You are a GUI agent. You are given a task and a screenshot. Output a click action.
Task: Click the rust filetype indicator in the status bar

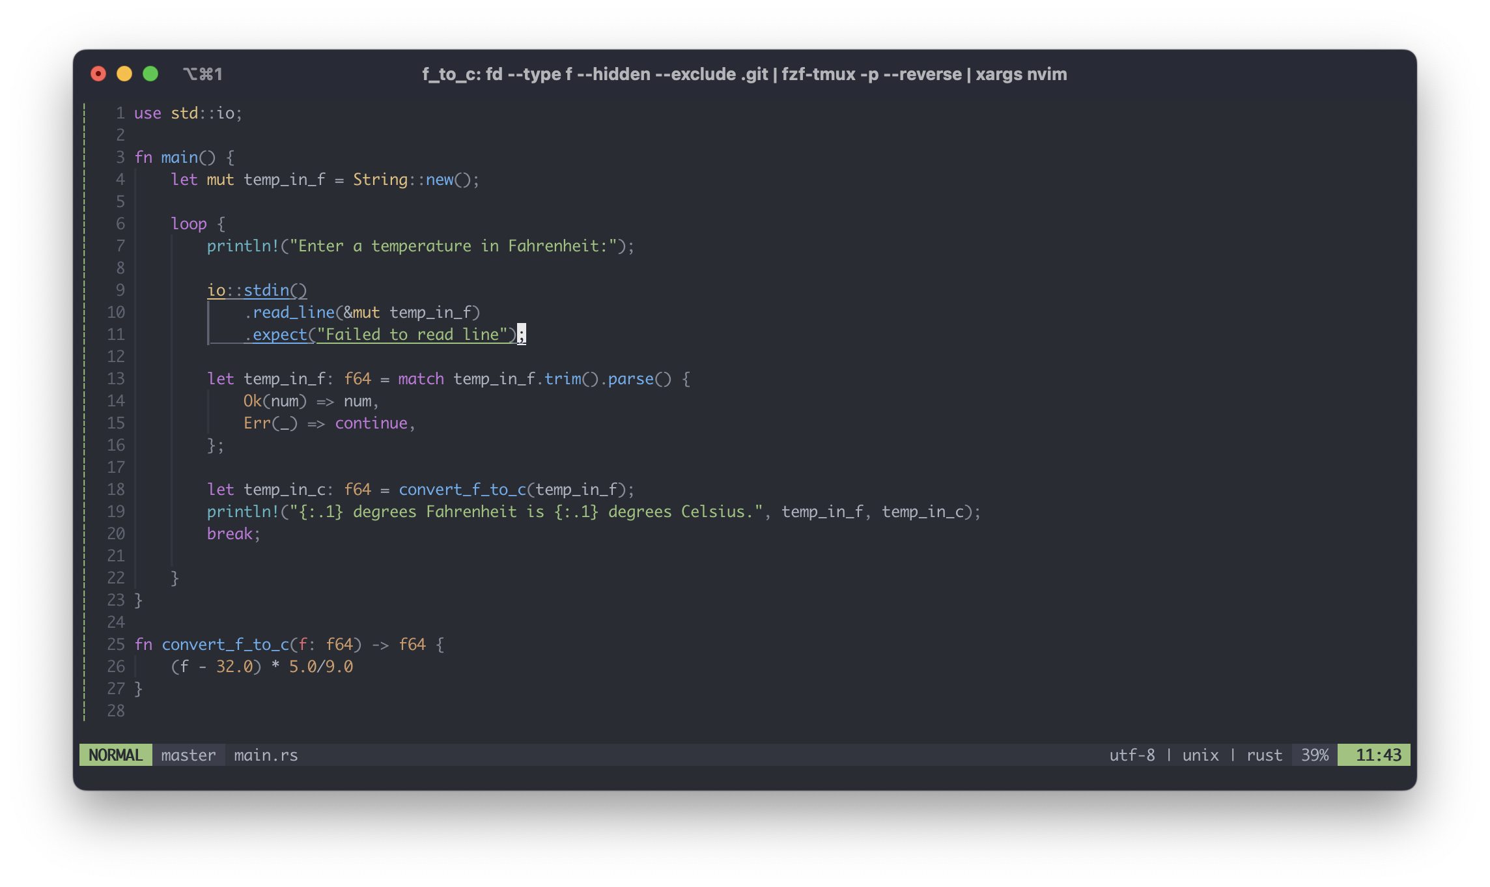tap(1264, 755)
